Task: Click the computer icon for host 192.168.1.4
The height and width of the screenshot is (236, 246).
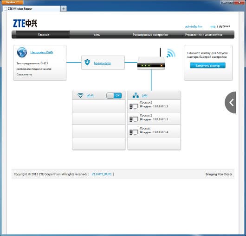Action: 134,132
